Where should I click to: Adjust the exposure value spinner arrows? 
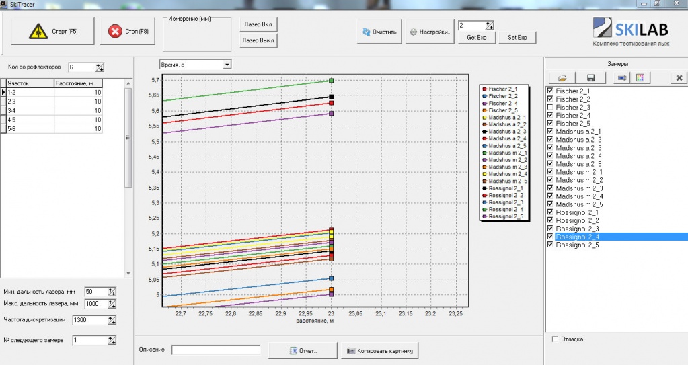(x=490, y=26)
